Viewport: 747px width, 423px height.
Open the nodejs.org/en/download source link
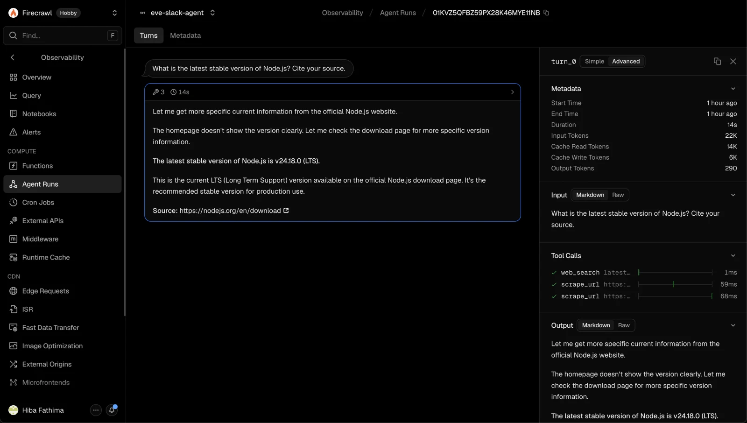pos(234,211)
